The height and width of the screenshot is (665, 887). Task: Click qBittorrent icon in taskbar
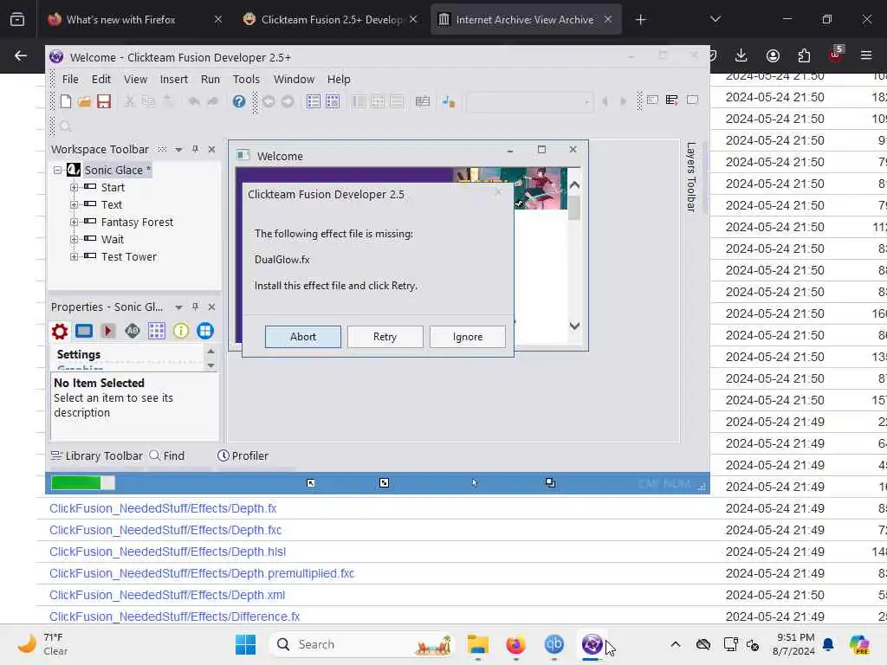(554, 644)
